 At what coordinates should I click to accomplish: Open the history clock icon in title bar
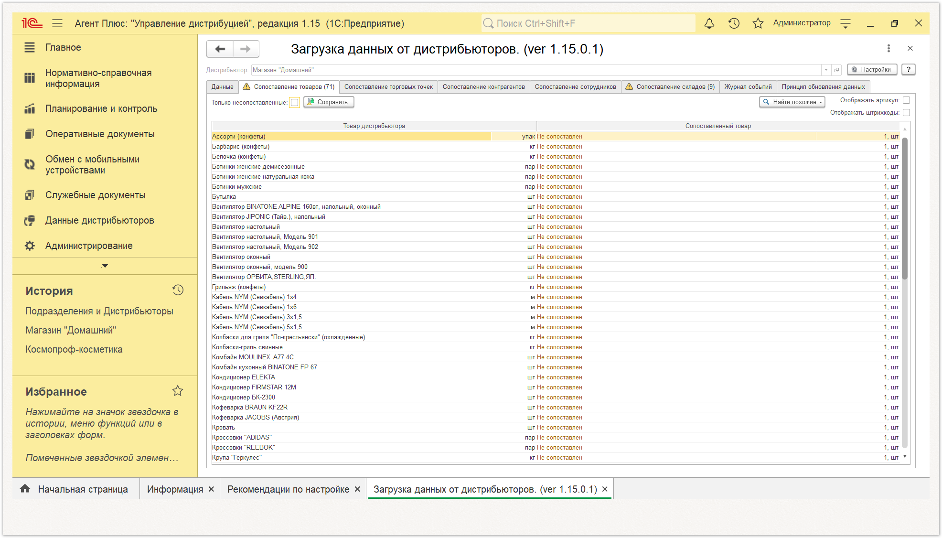[x=734, y=23]
